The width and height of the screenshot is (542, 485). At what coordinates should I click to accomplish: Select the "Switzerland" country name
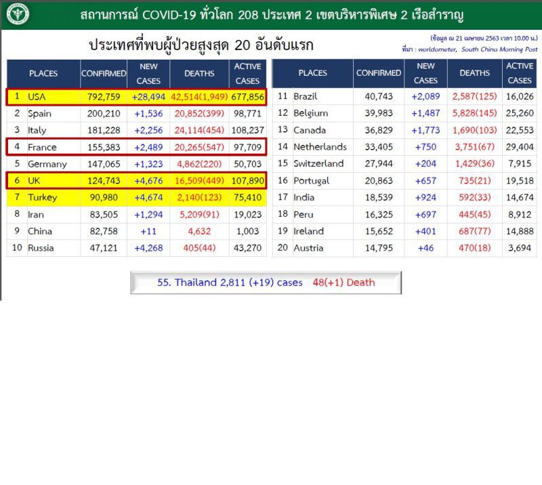(318, 163)
